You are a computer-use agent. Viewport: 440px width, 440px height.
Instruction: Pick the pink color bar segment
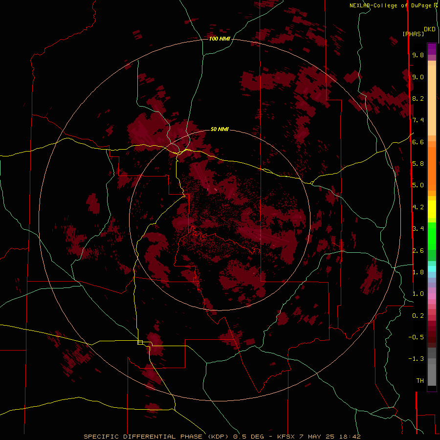[432, 296]
